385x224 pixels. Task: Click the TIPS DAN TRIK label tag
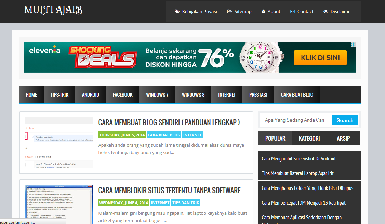pyautogui.click(x=186, y=203)
